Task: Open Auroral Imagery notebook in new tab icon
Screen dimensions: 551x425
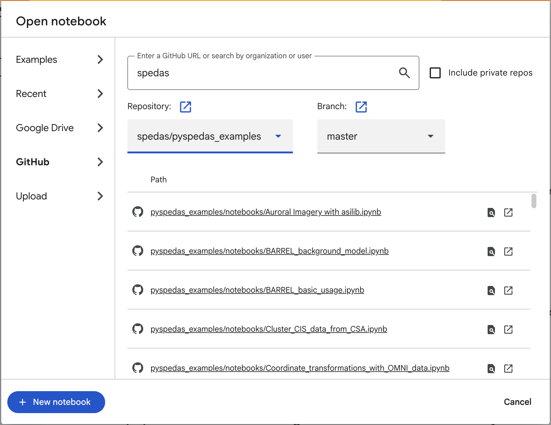Action: tap(508, 212)
